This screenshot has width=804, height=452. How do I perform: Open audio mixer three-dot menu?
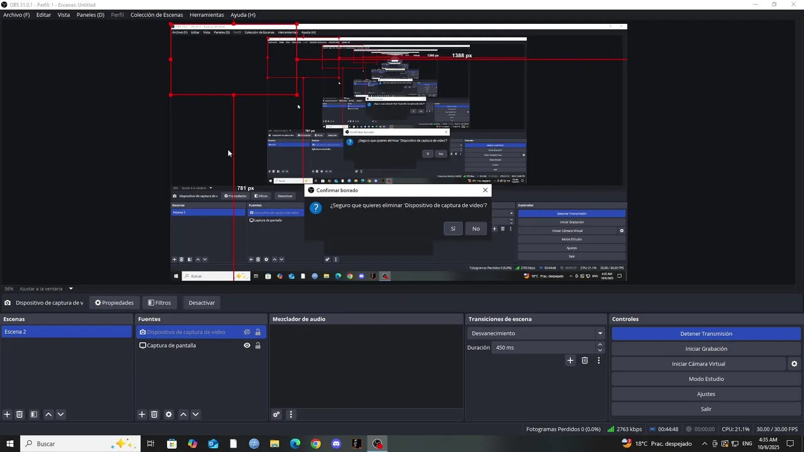[x=291, y=414]
